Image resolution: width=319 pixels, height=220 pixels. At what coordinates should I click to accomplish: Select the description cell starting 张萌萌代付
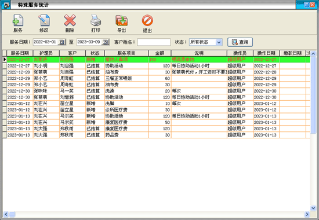coord(199,72)
